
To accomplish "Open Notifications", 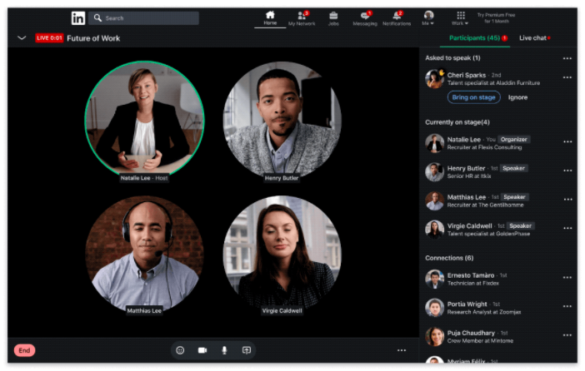I will [397, 18].
